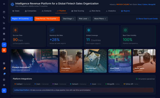Open the blue user profile button
160x98 pixels.
tap(4, 91)
